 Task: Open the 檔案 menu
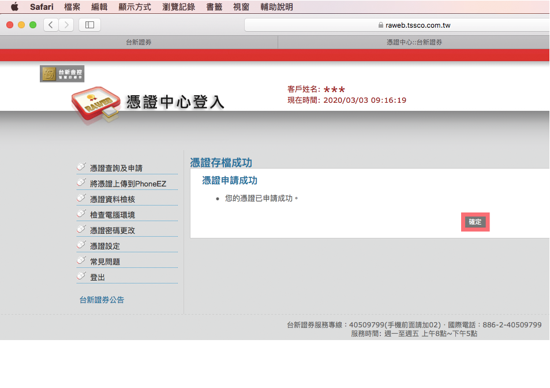click(x=72, y=7)
